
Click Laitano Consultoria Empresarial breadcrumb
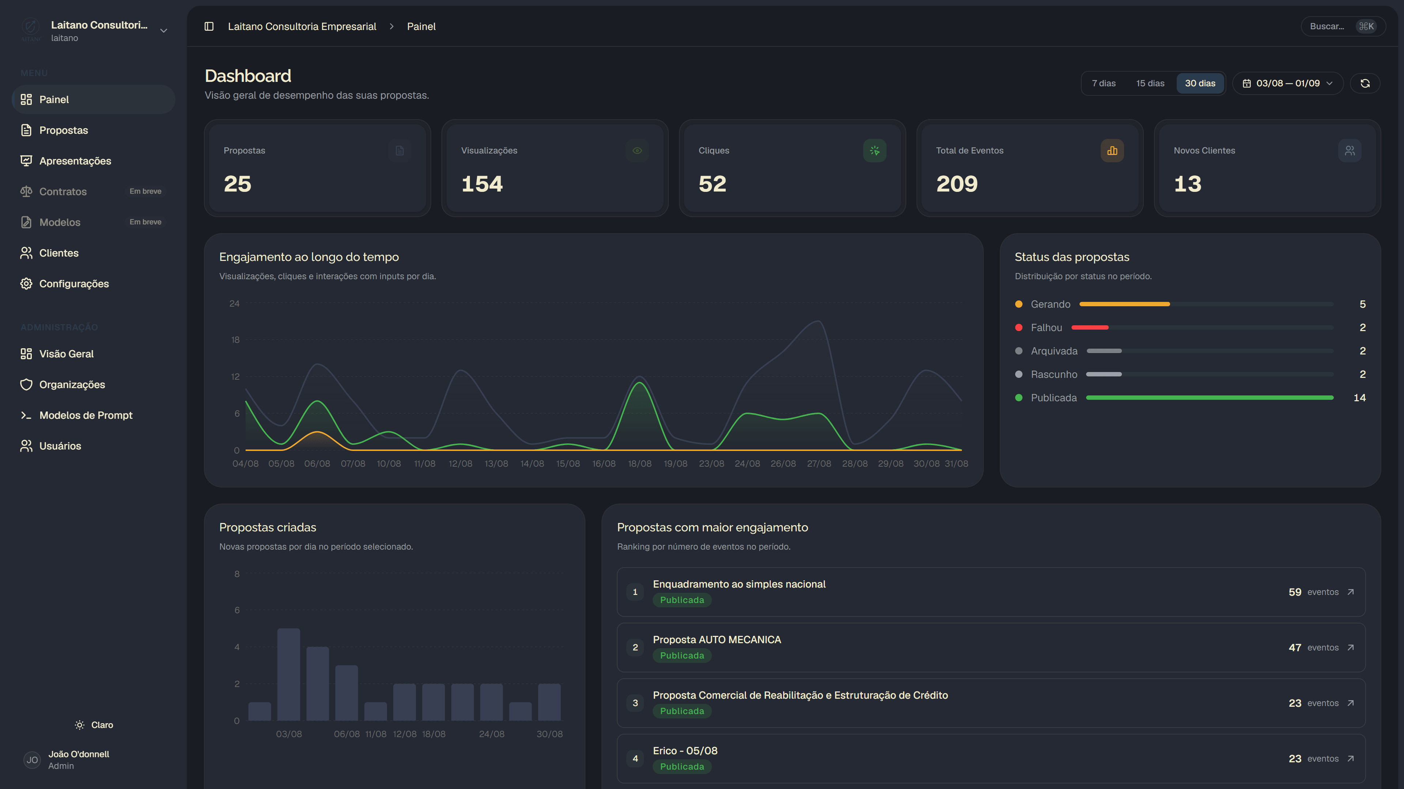(302, 26)
